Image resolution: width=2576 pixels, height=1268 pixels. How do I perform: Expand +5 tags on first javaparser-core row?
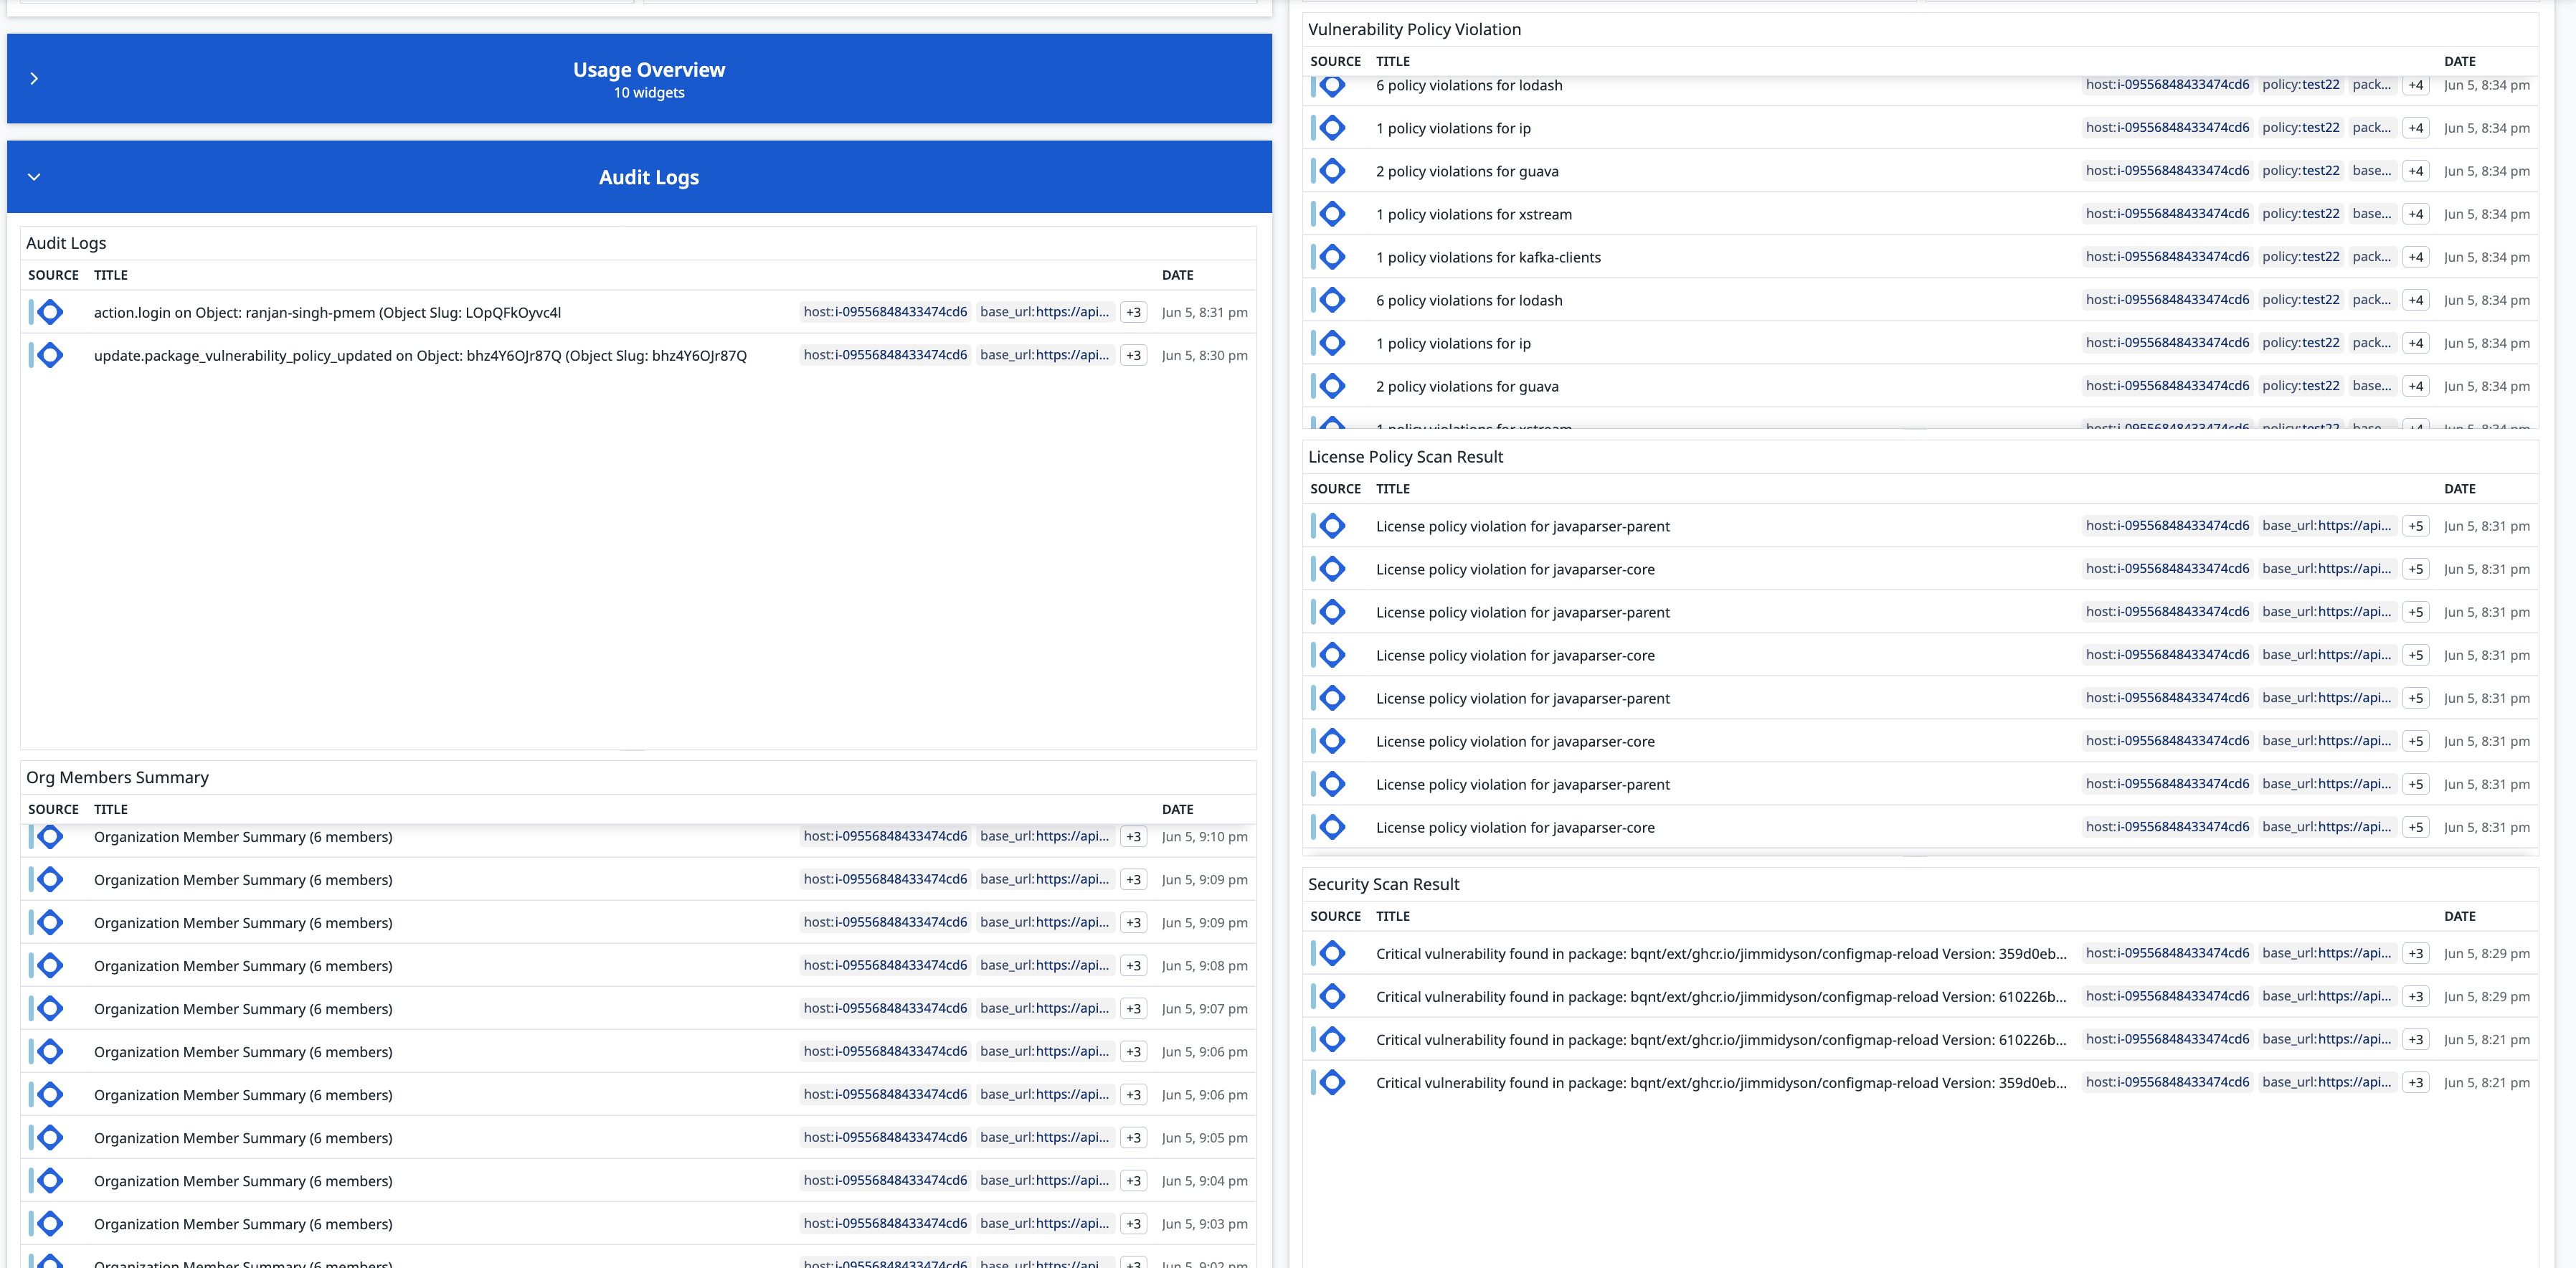pyautogui.click(x=2415, y=569)
